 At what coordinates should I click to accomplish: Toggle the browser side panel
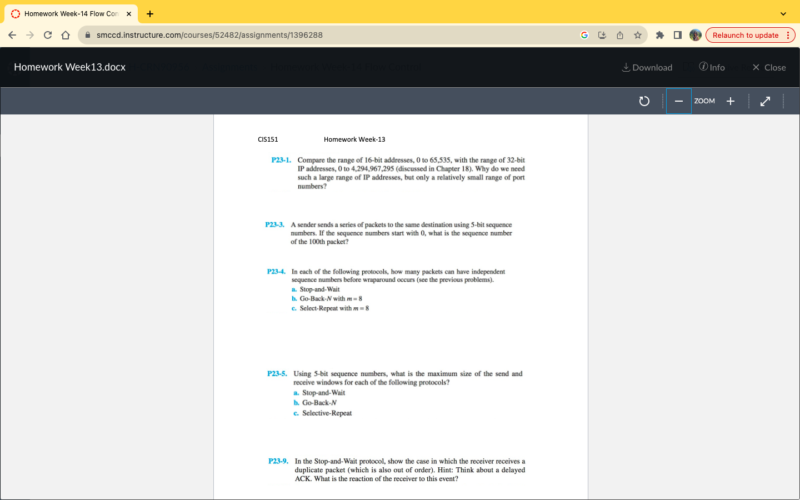coord(677,34)
